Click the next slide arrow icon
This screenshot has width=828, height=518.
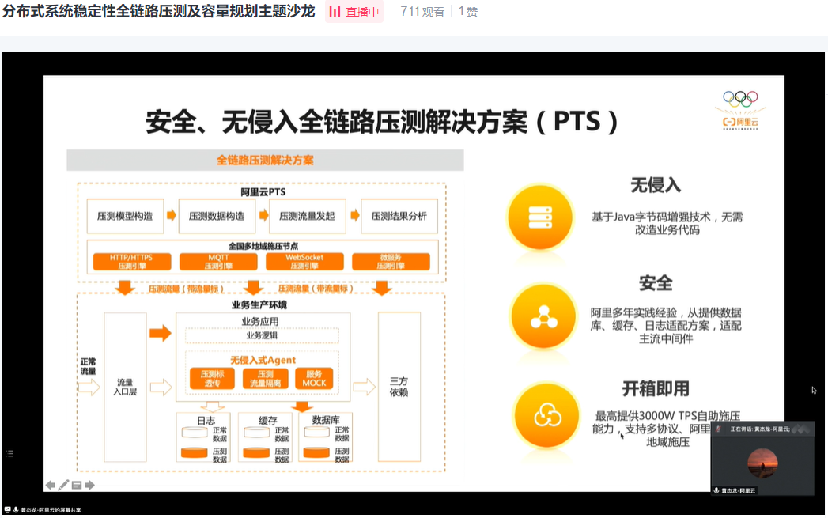90,485
